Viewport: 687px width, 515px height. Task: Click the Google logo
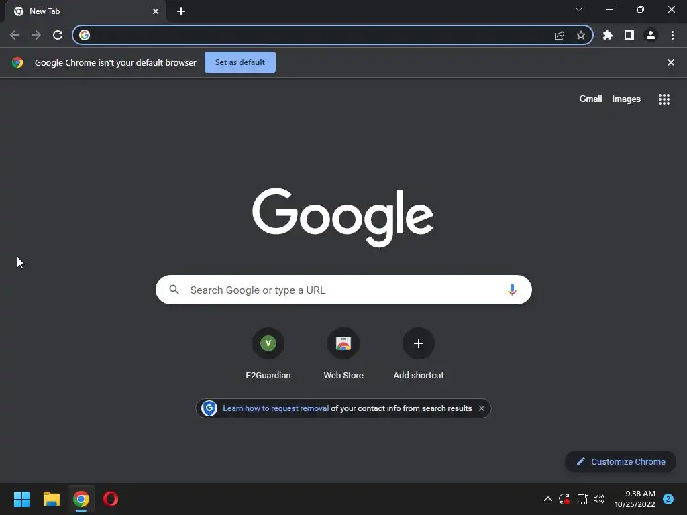coord(343,217)
